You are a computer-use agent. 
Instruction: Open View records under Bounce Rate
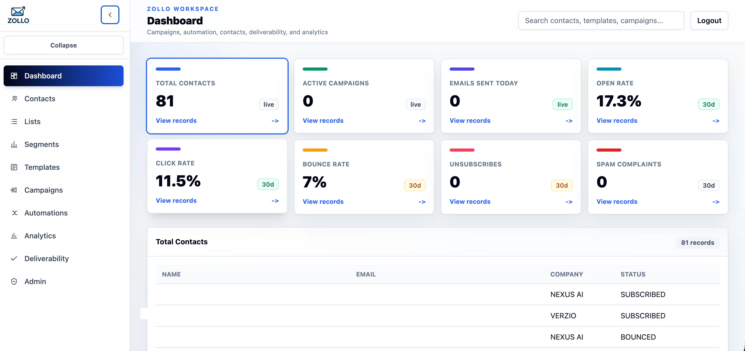323,201
